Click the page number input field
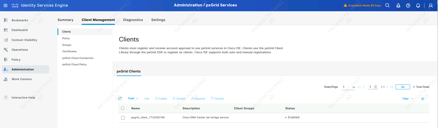This screenshot has width=438, height=128. [371, 87]
